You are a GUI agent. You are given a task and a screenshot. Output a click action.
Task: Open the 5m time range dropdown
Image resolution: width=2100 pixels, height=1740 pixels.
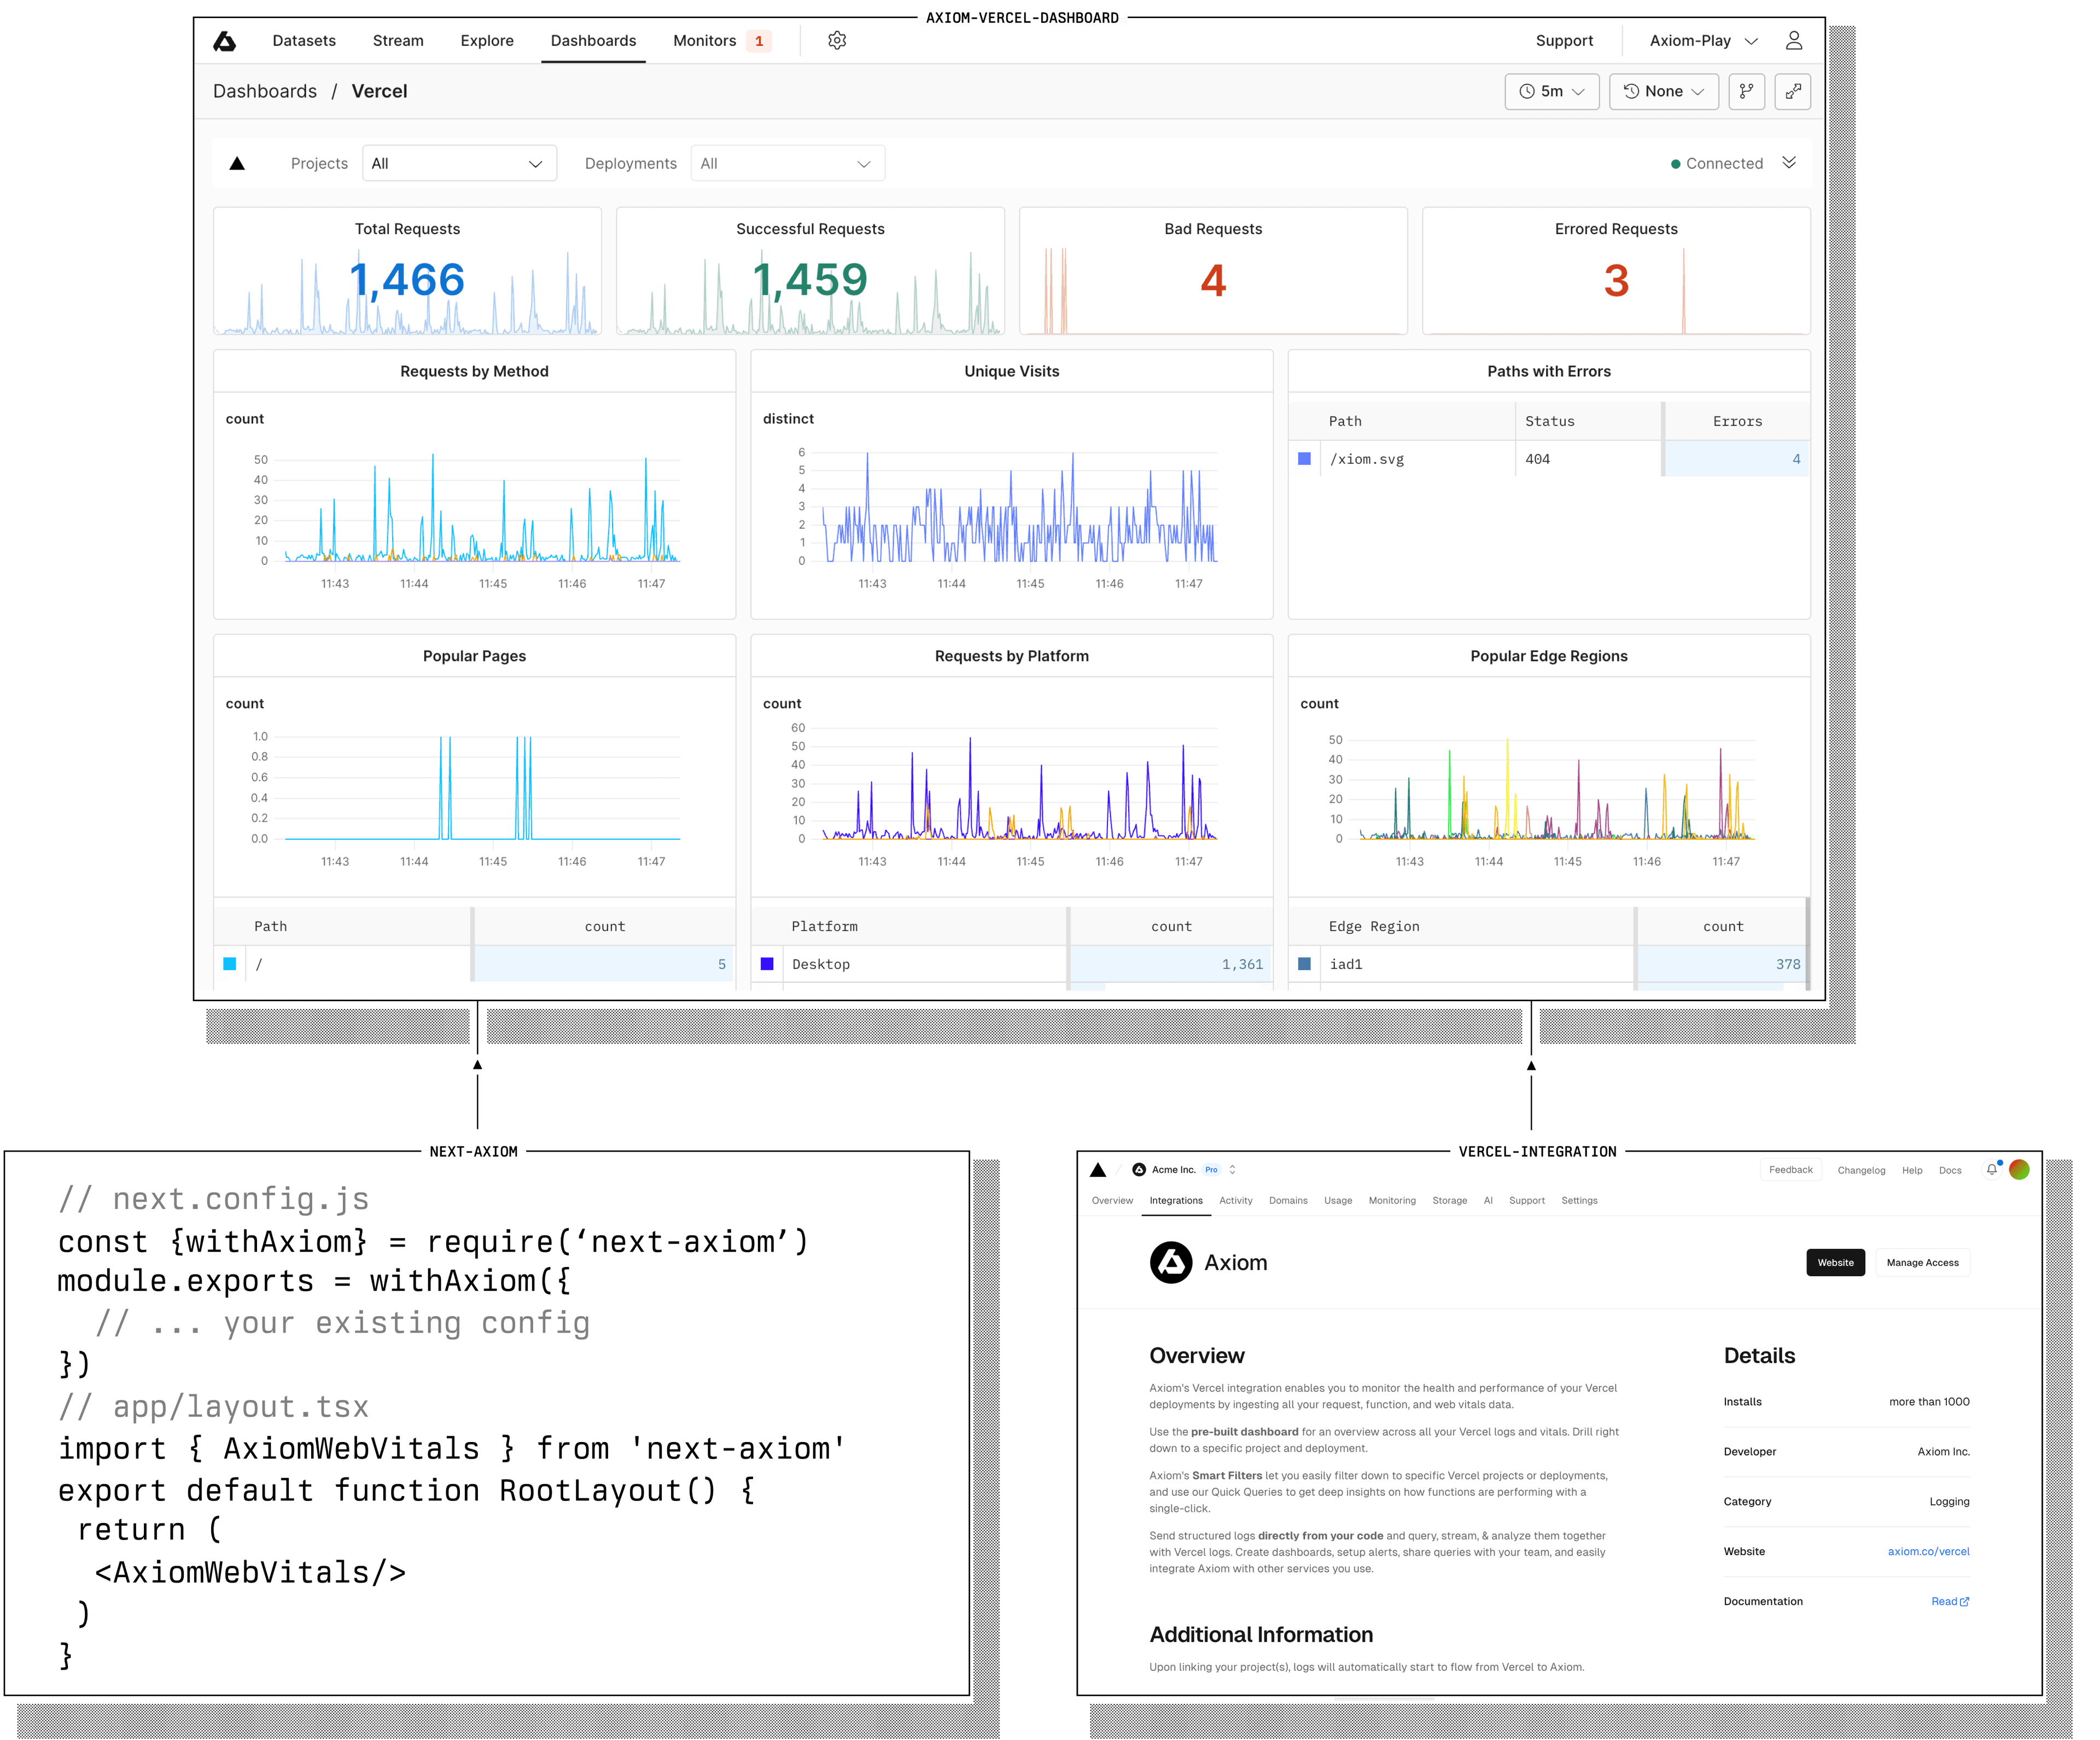tap(1551, 91)
